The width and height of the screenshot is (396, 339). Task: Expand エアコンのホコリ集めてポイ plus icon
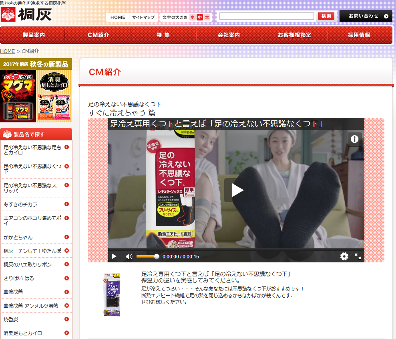[x=67, y=218]
